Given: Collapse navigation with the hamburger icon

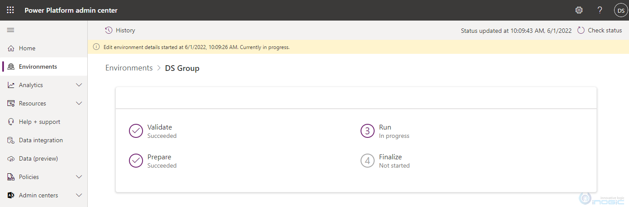Looking at the screenshot, I should click(x=11, y=30).
